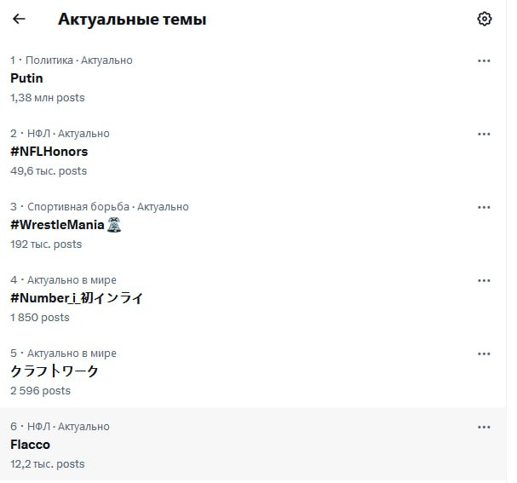517x483 pixels.
Task: Open trends settings gear icon
Action: 485,19
